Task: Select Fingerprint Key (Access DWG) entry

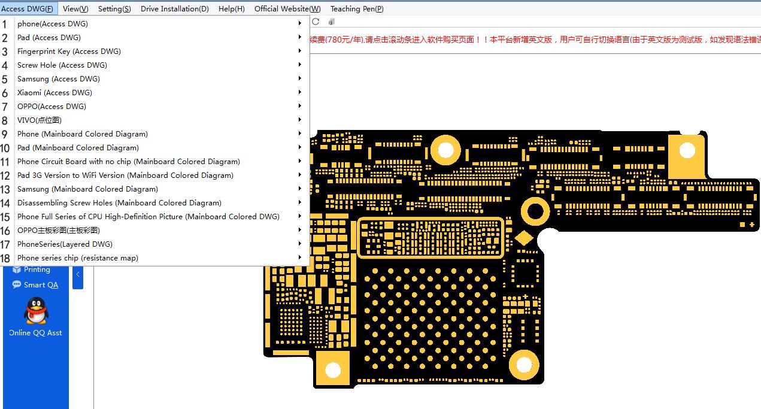Action: [68, 51]
